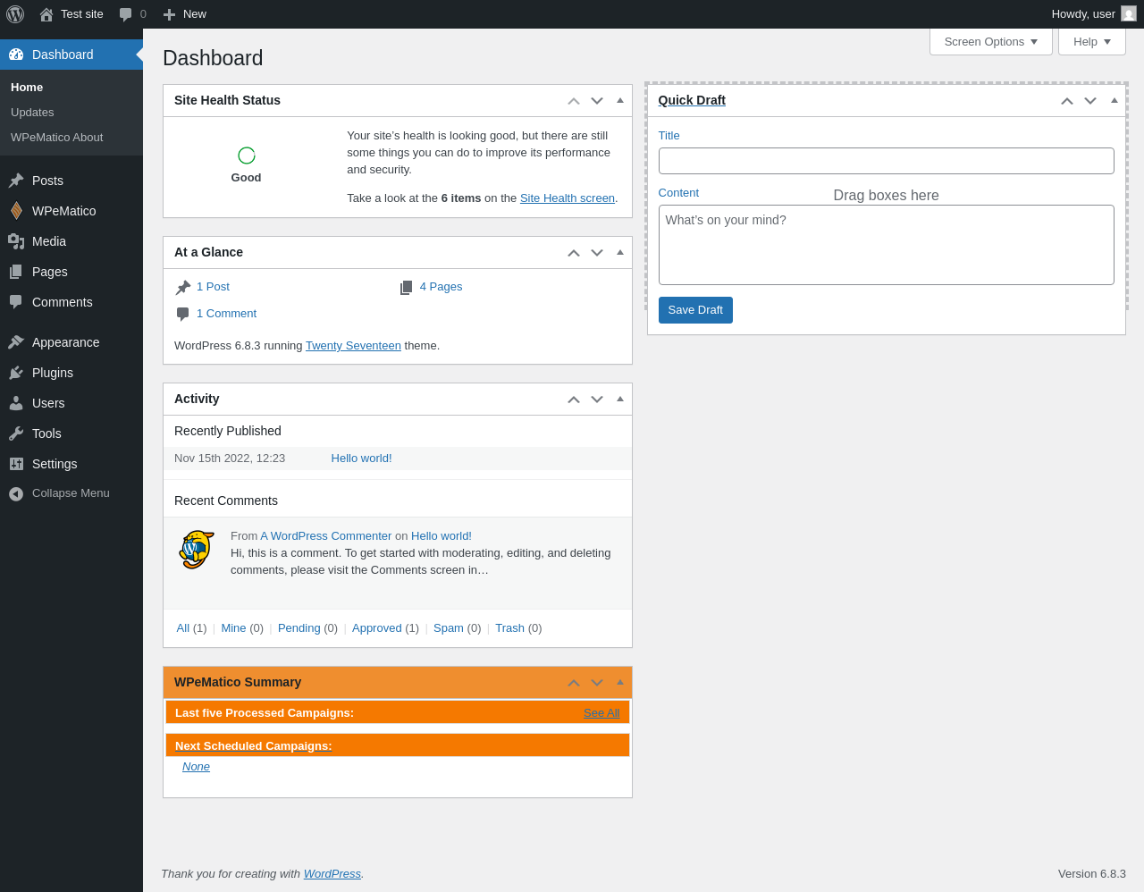Focus the Quick Draft Title field

click(x=886, y=161)
